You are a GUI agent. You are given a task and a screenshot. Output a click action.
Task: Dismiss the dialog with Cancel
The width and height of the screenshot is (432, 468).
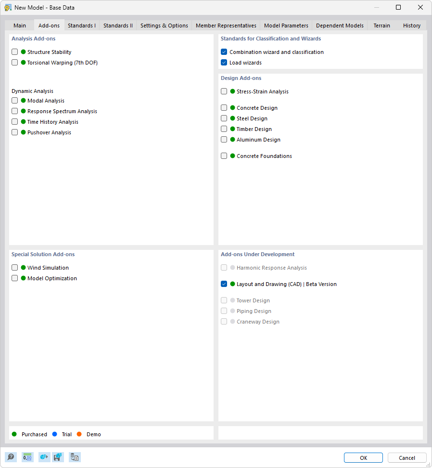[x=407, y=457]
